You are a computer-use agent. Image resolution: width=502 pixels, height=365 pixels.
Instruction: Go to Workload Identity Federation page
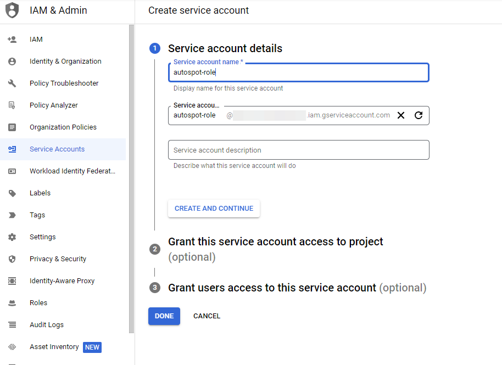tap(72, 171)
